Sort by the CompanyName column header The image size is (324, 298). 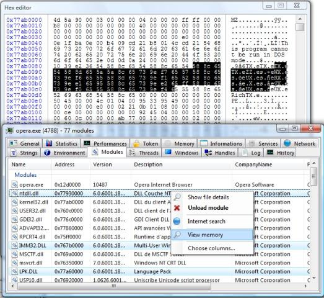pyautogui.click(x=268, y=165)
